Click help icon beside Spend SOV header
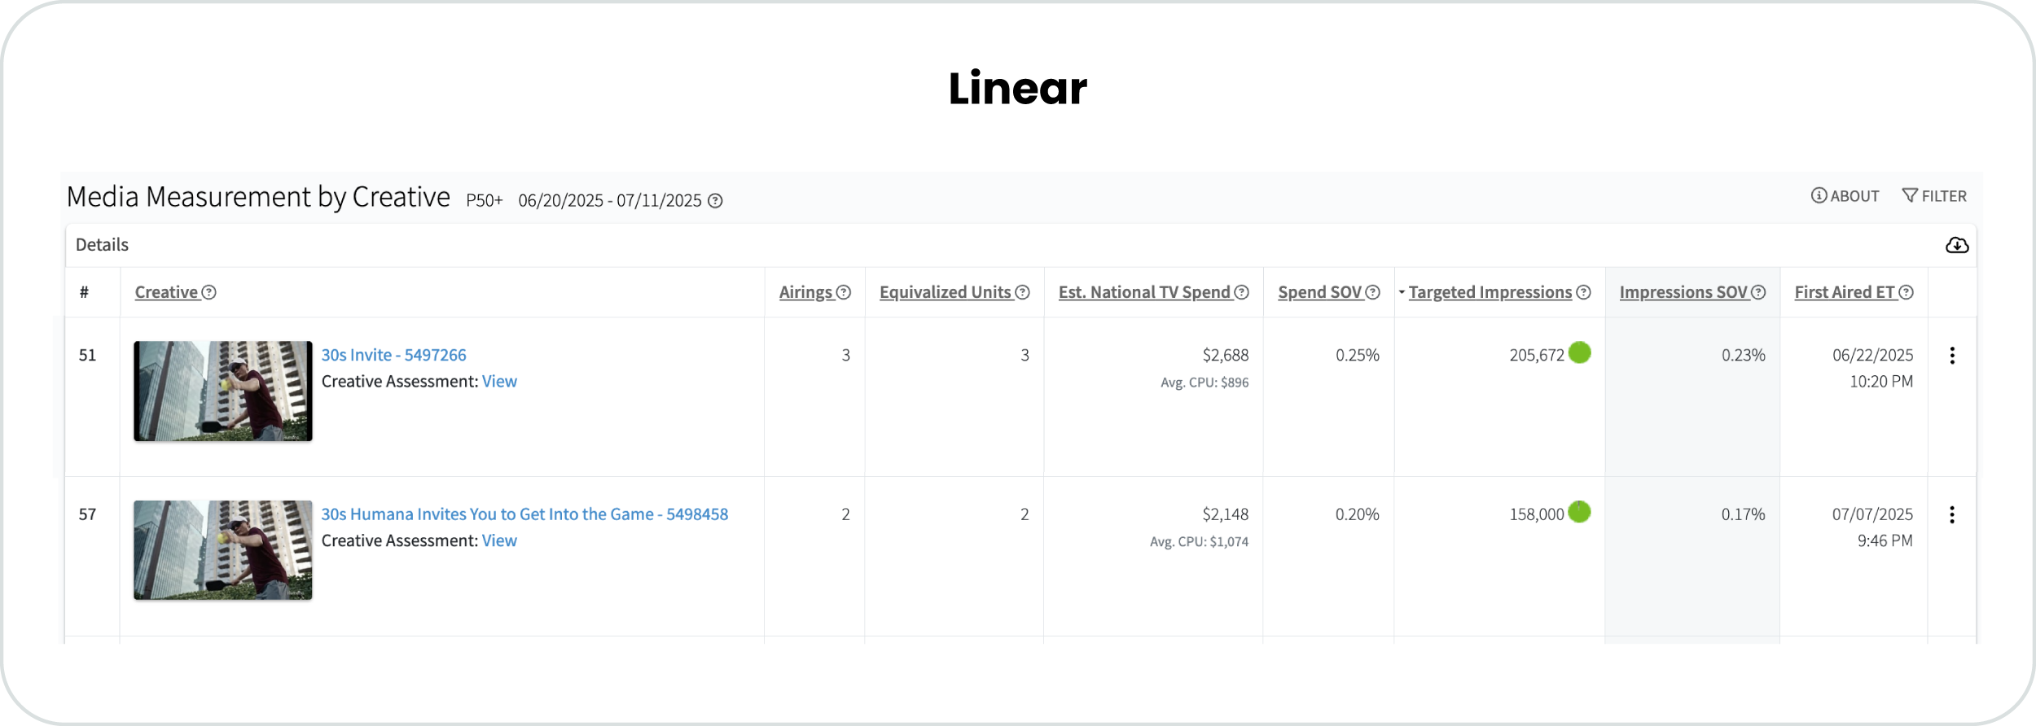Viewport: 2036px width, 726px height. tap(1372, 292)
